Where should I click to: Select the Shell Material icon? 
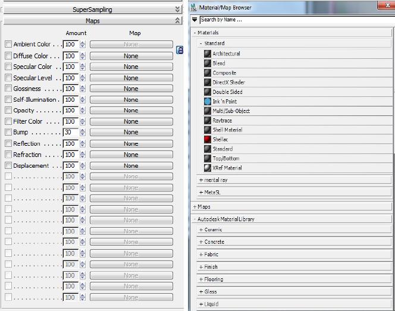pyautogui.click(x=208, y=130)
